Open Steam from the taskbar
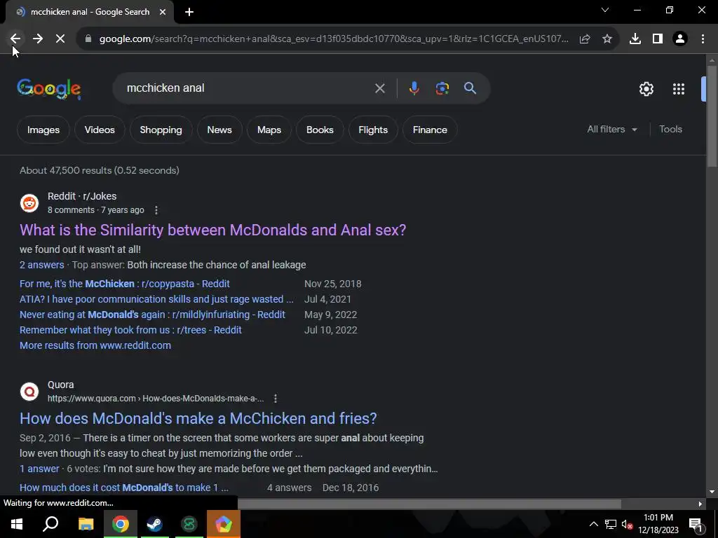 click(x=154, y=524)
